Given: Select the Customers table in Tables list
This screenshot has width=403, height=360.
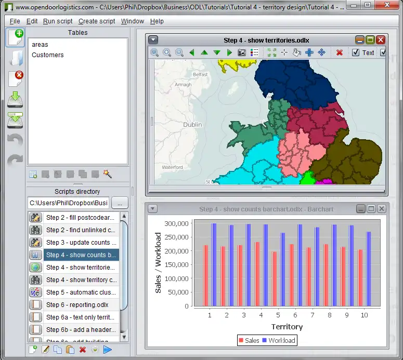Looking at the screenshot, I should pos(48,55).
